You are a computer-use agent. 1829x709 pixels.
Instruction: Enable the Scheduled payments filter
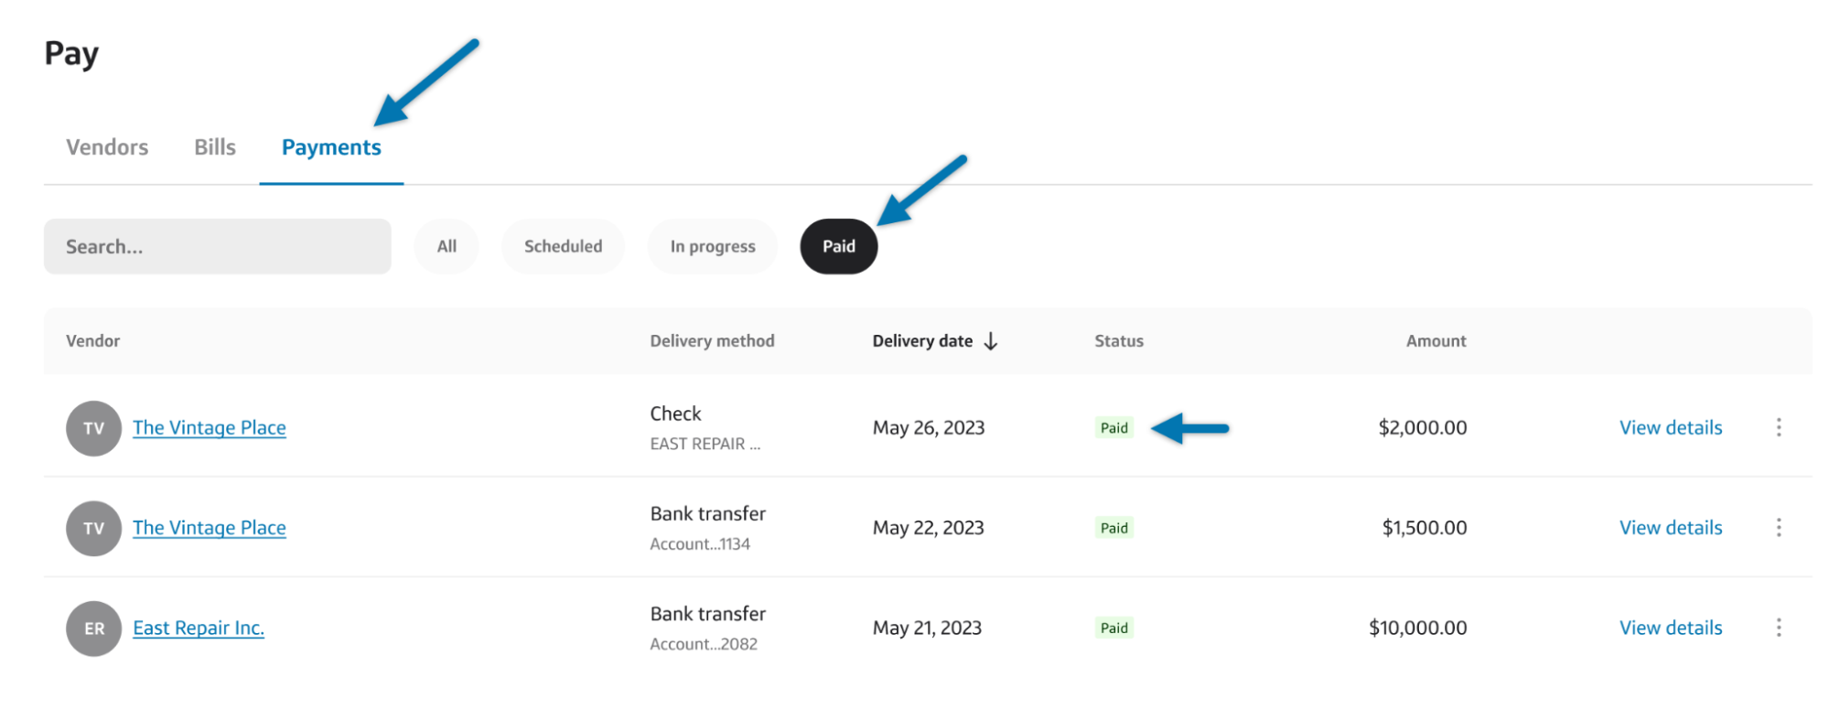pos(563,246)
